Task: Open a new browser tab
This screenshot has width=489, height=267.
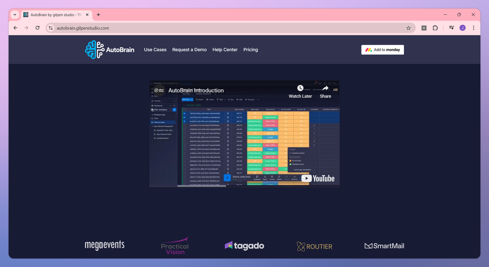Action: [98, 15]
